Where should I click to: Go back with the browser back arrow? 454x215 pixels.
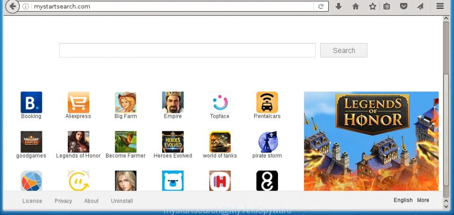coord(12,6)
